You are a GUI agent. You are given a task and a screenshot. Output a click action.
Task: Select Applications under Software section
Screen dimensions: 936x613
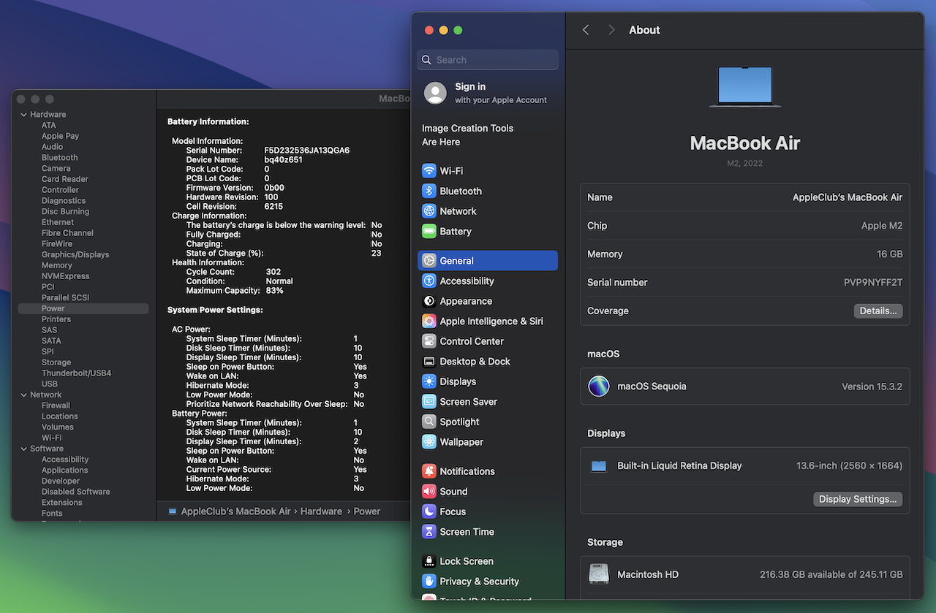[64, 470]
